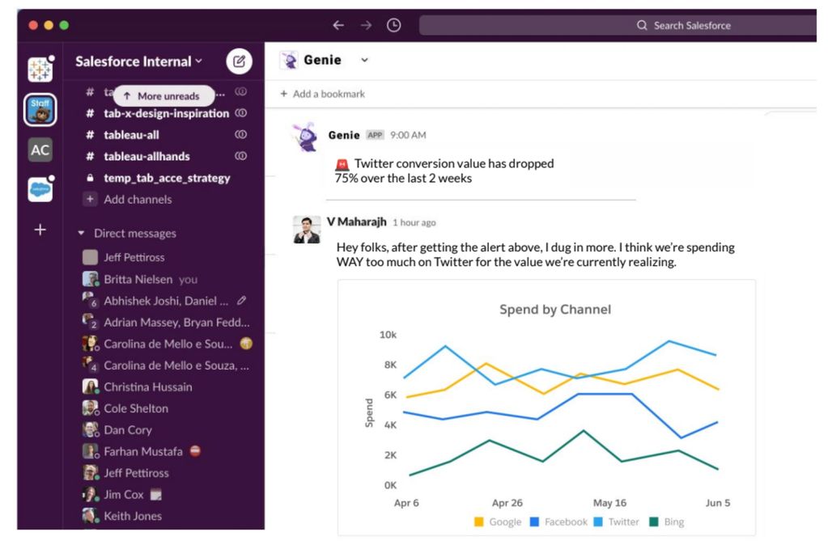Switch to the Tableau workspace icon

click(40, 70)
